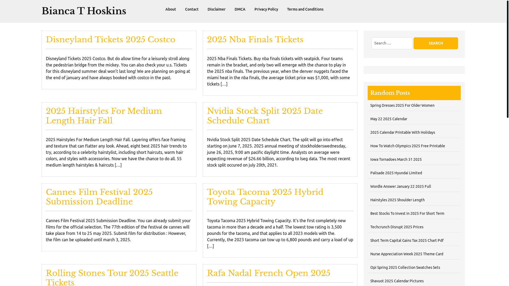Open Iowa Tornadoes March 31 2025
Screen dimensions: 509x286
point(396,159)
